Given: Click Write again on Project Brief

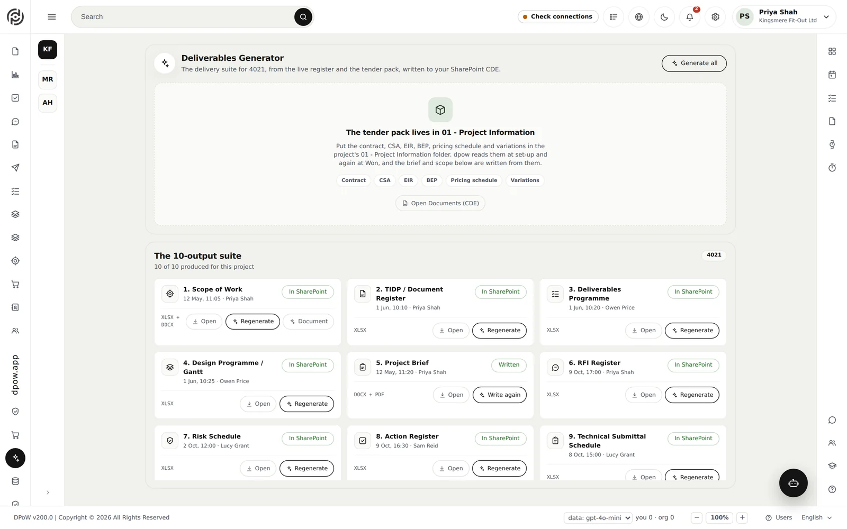Looking at the screenshot, I should pos(499,395).
